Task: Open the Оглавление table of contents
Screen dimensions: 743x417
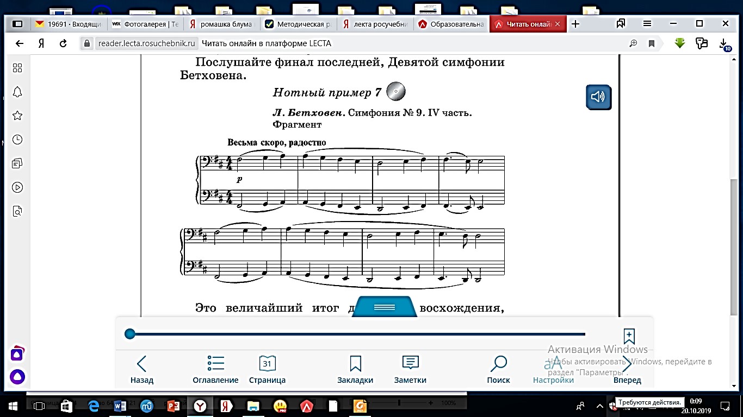Action: [215, 369]
